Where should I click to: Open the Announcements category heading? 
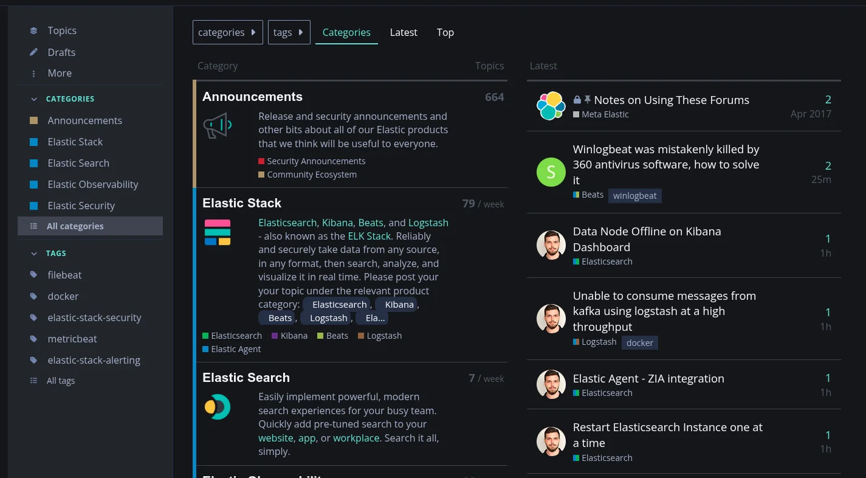tap(252, 97)
